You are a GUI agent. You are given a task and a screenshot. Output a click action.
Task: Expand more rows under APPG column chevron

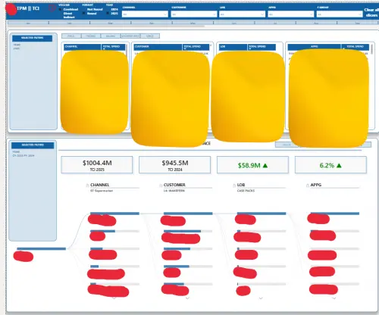(334, 298)
